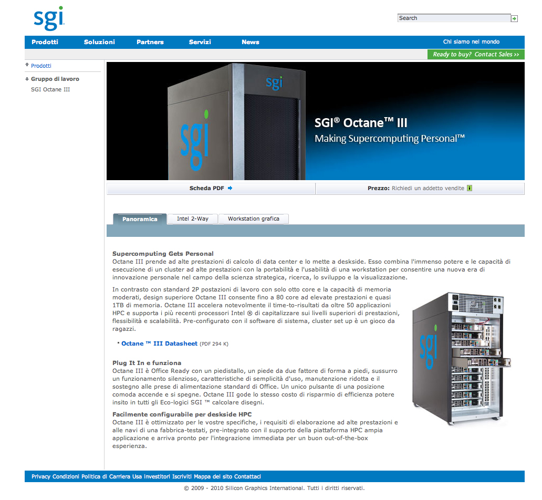The image size is (542, 500).
Task: Click the Supercomputing Gets Personal heading
Action: [x=163, y=254]
